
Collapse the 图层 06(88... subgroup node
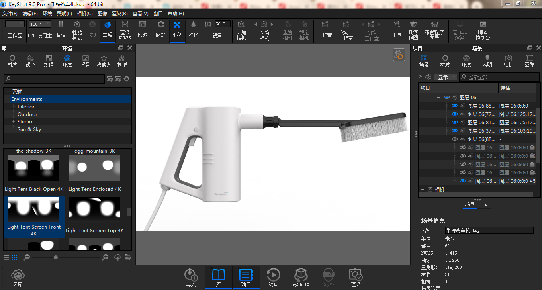[446, 139]
